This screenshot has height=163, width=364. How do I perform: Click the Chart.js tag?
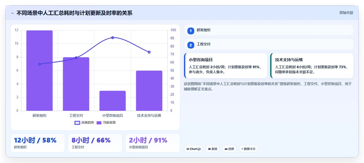pyautogui.click(x=193, y=149)
